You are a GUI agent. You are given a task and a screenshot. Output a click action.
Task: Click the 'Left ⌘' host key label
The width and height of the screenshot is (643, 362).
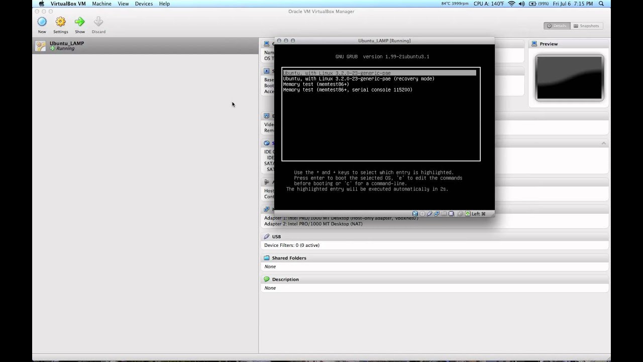click(x=479, y=214)
